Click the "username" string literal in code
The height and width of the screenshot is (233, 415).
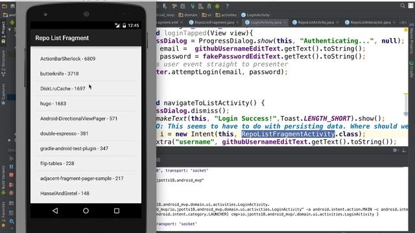coord(195,142)
